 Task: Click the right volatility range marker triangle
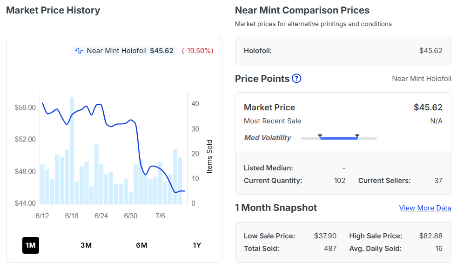pyautogui.click(x=357, y=135)
